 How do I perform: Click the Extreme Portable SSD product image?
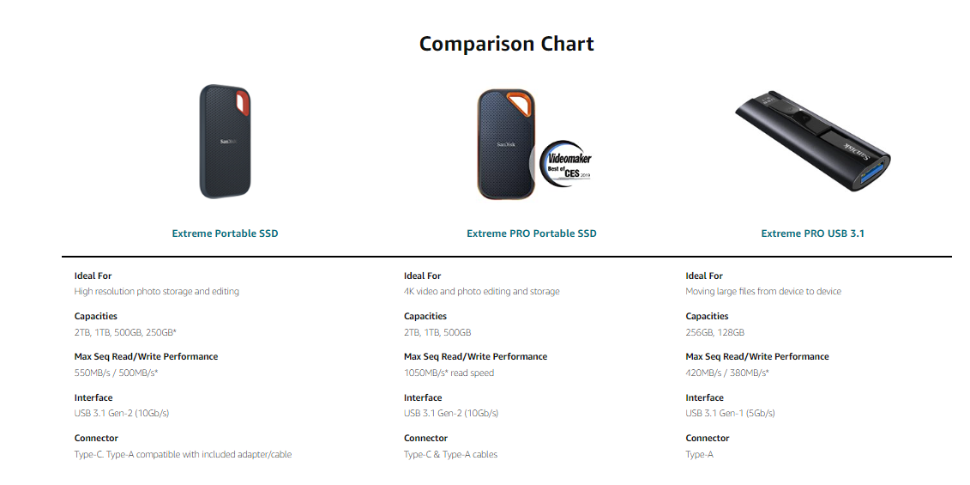click(226, 142)
